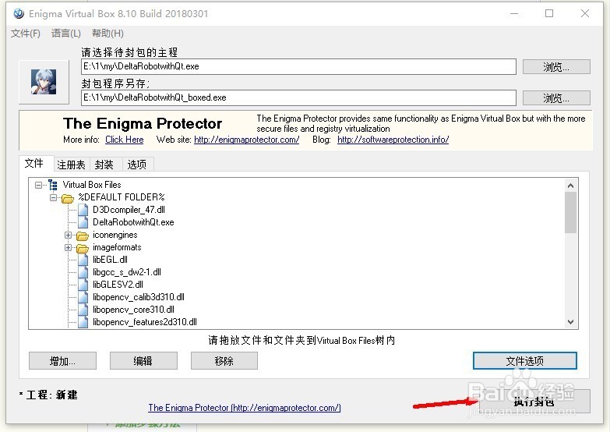Open the 语言(L) menu
Image resolution: width=610 pixels, height=432 pixels.
tap(65, 34)
